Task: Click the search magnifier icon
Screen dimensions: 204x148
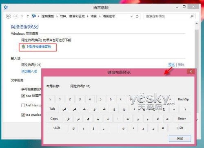Action: point(192,16)
